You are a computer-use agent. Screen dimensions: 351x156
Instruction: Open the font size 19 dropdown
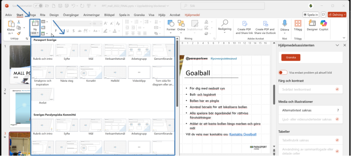101,24
